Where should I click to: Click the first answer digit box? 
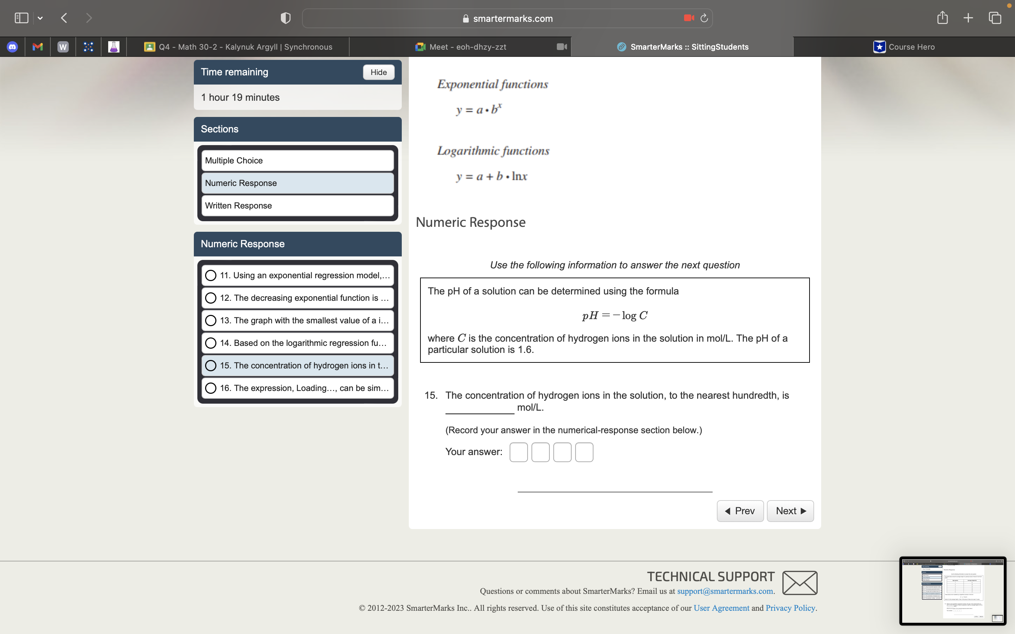[x=518, y=452]
